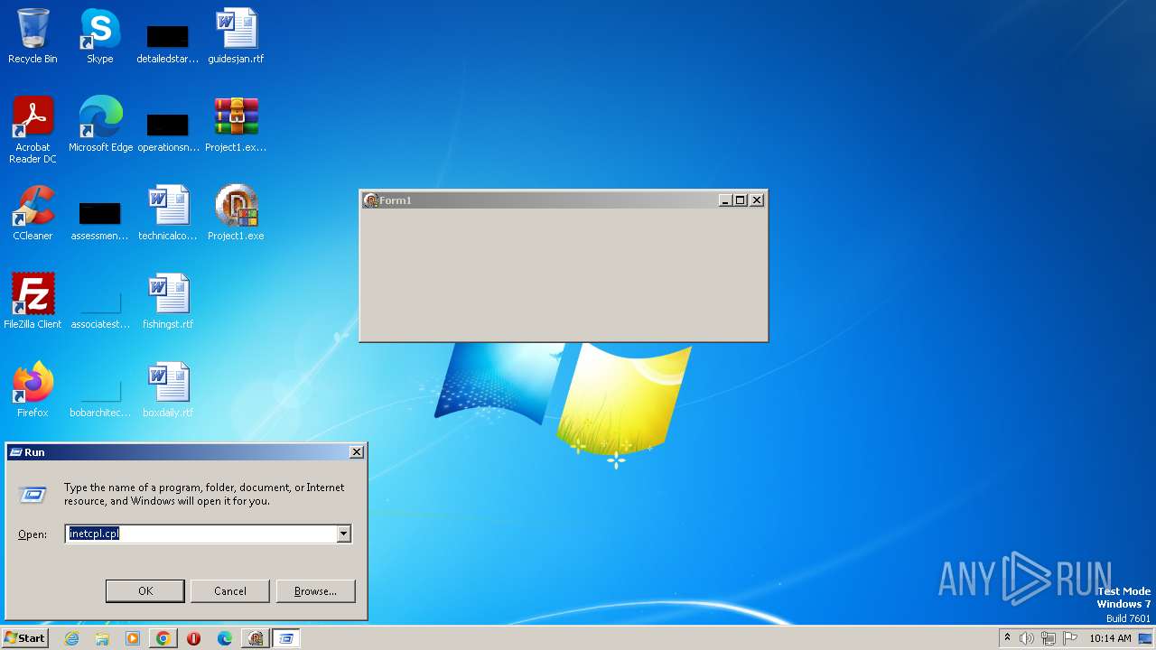The height and width of the screenshot is (650, 1156).
Task: Open Windows Explorer from the taskbar
Action: (x=102, y=638)
